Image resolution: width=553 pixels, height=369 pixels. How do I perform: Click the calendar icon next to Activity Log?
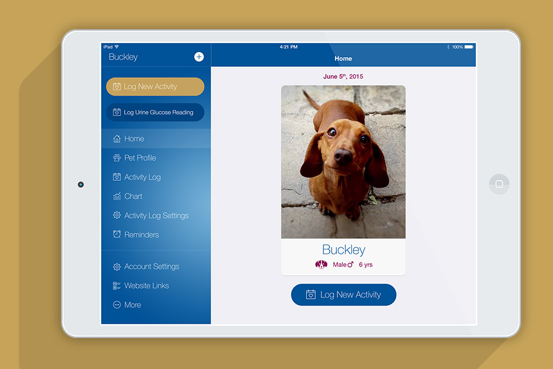(117, 177)
